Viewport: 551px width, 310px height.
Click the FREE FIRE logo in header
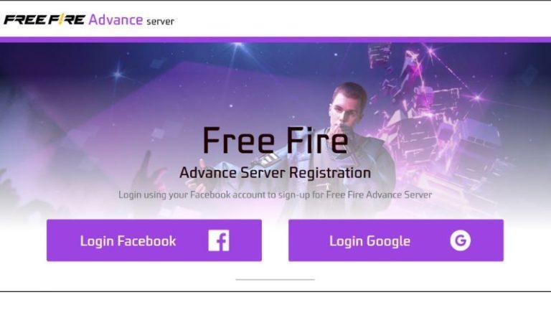tap(44, 19)
